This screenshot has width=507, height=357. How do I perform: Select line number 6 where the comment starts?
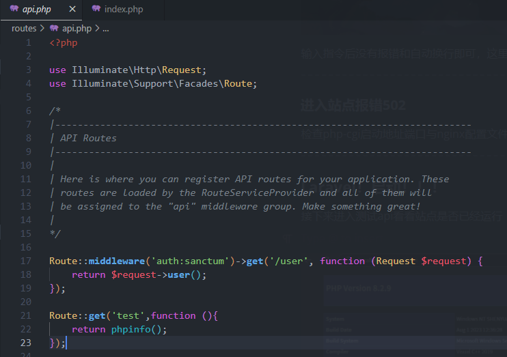(28, 111)
